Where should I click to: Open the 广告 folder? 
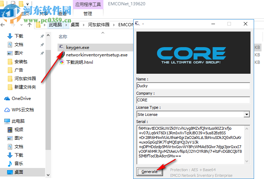(x=19, y=70)
